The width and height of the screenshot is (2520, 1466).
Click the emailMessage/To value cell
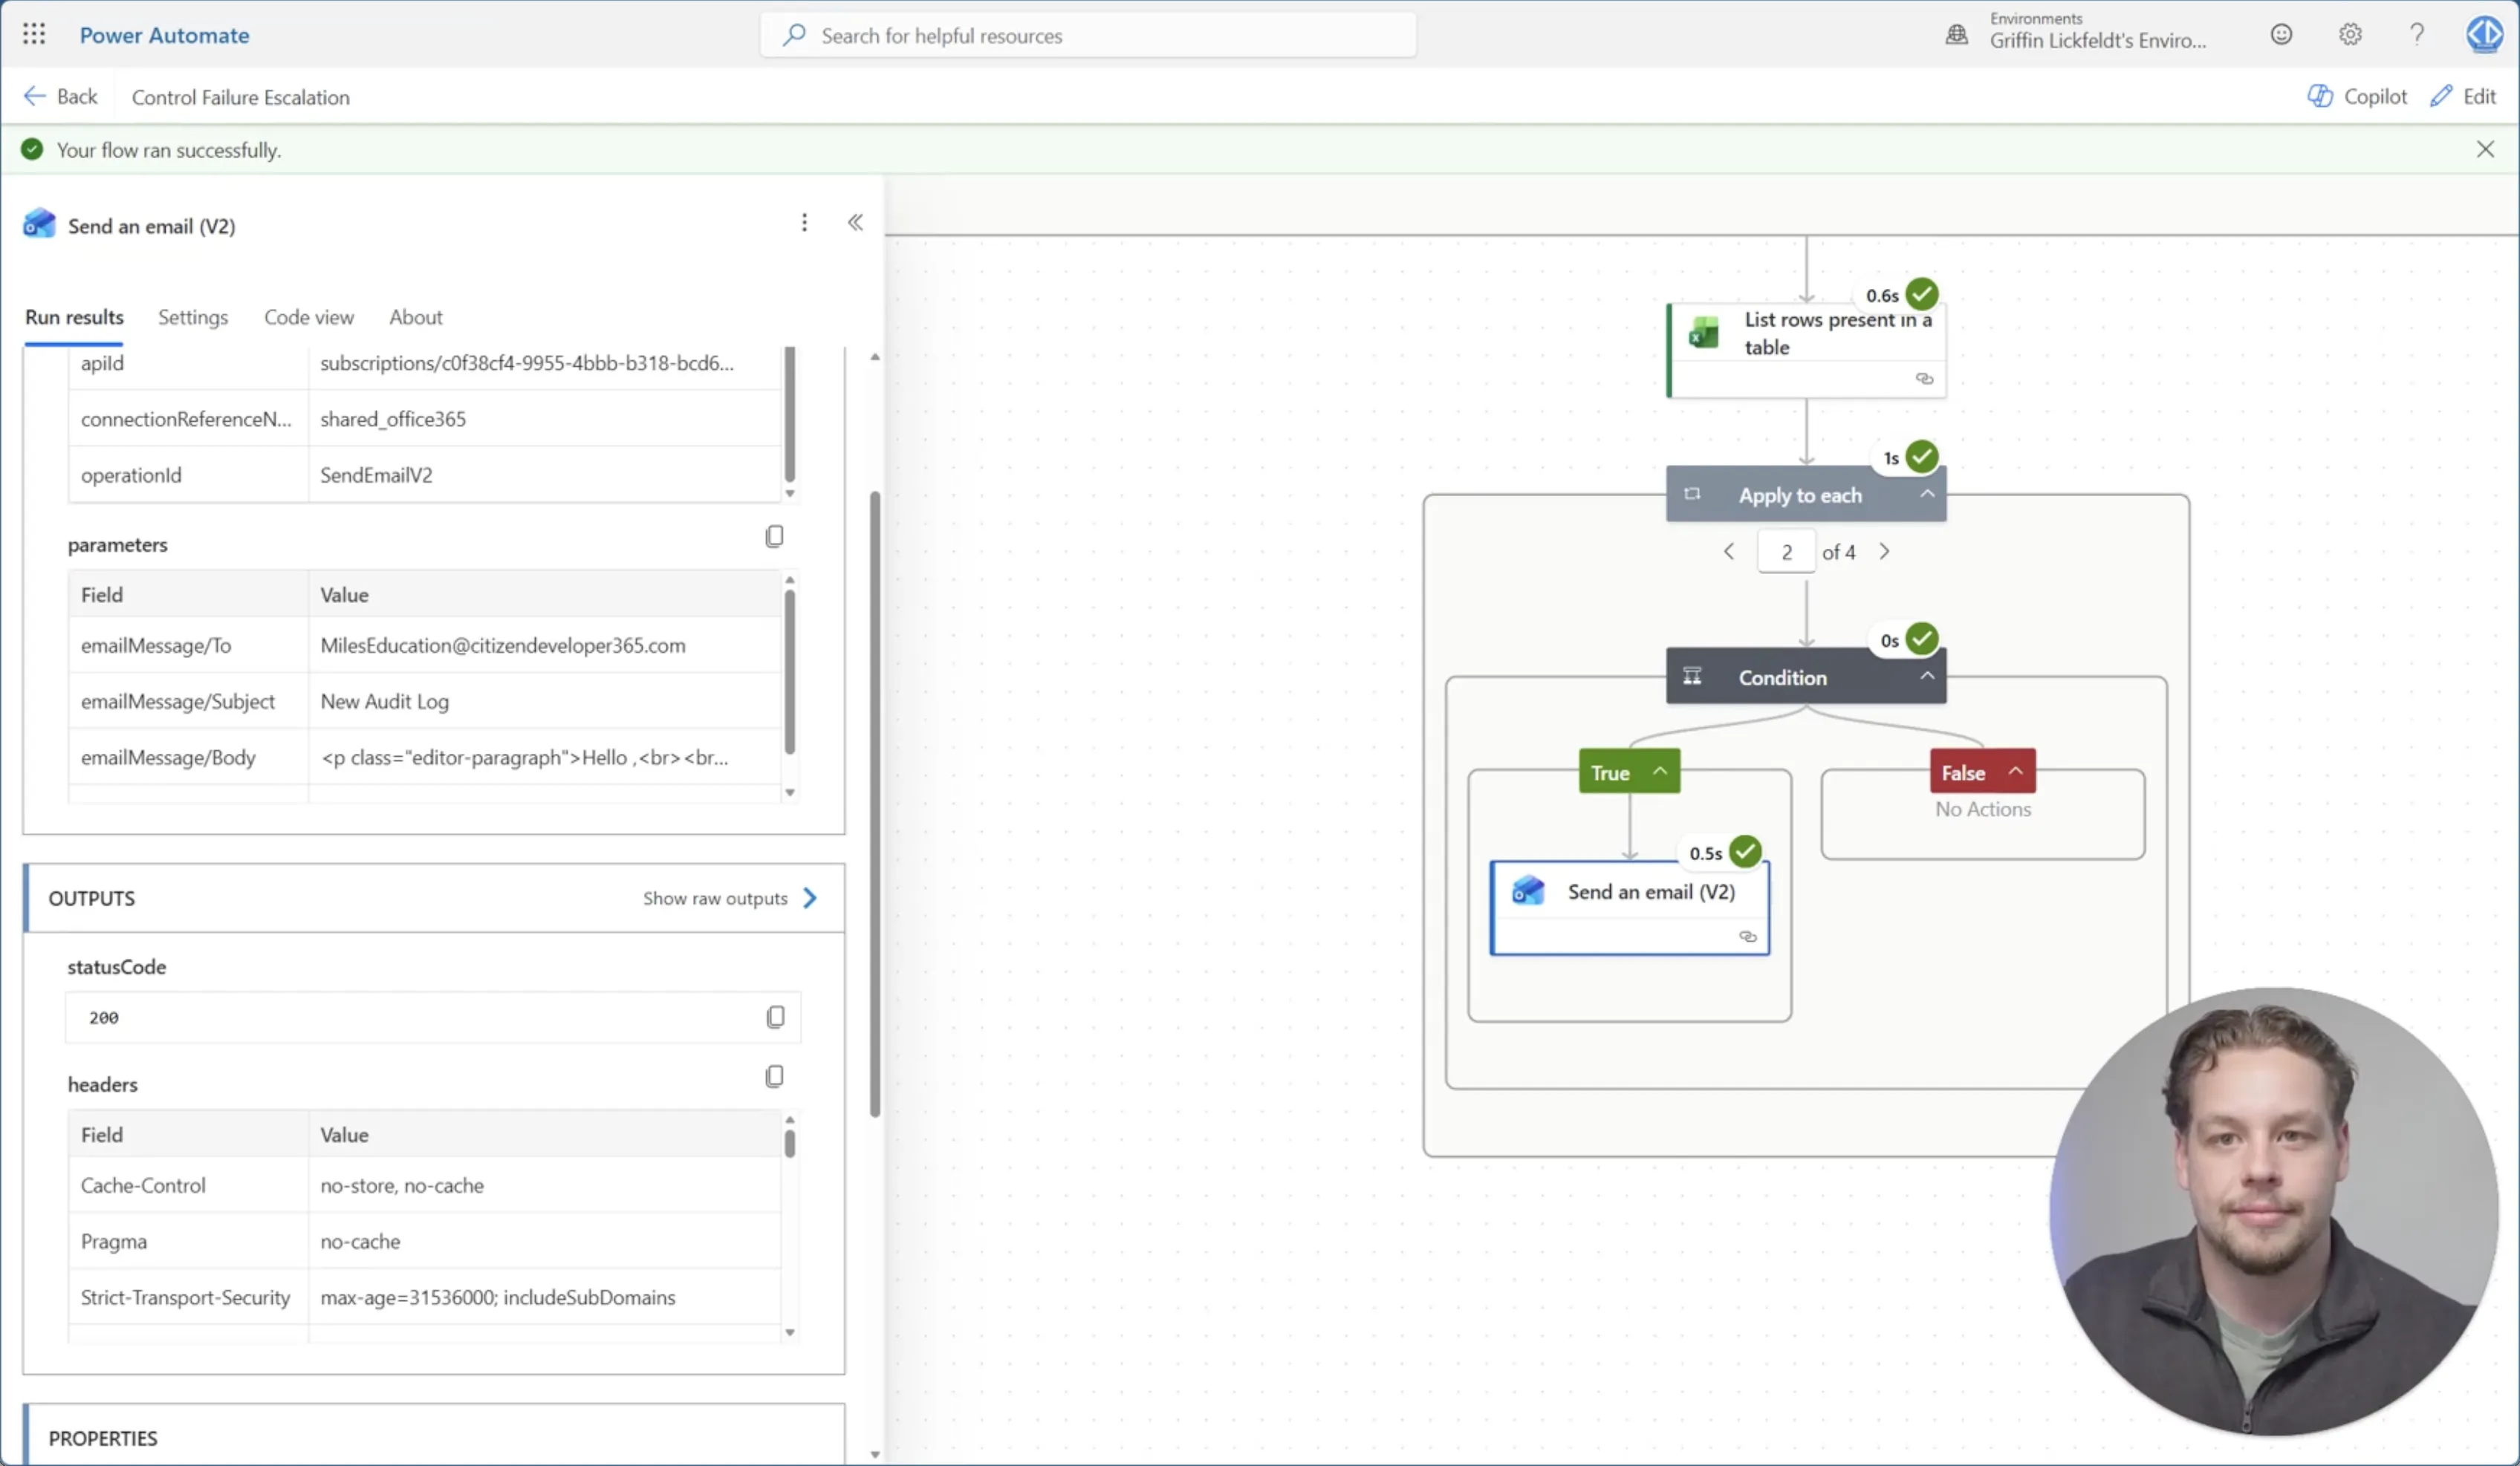pyautogui.click(x=544, y=645)
